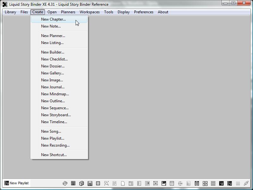Image resolution: width=253 pixels, height=190 pixels.
Task: Click the gray square stop icon
Action: [x=98, y=183]
